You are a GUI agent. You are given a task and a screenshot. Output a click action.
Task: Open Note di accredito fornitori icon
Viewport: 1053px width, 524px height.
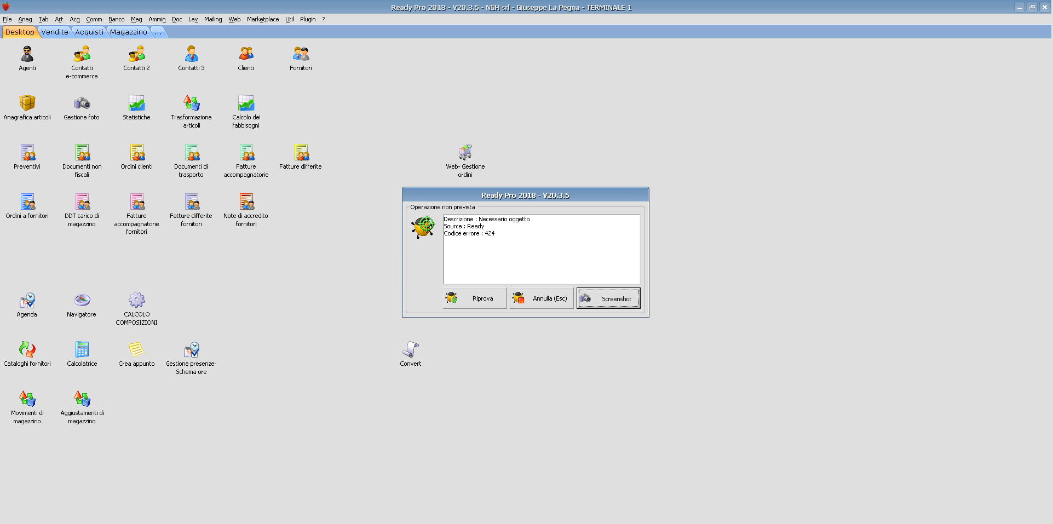point(246,202)
